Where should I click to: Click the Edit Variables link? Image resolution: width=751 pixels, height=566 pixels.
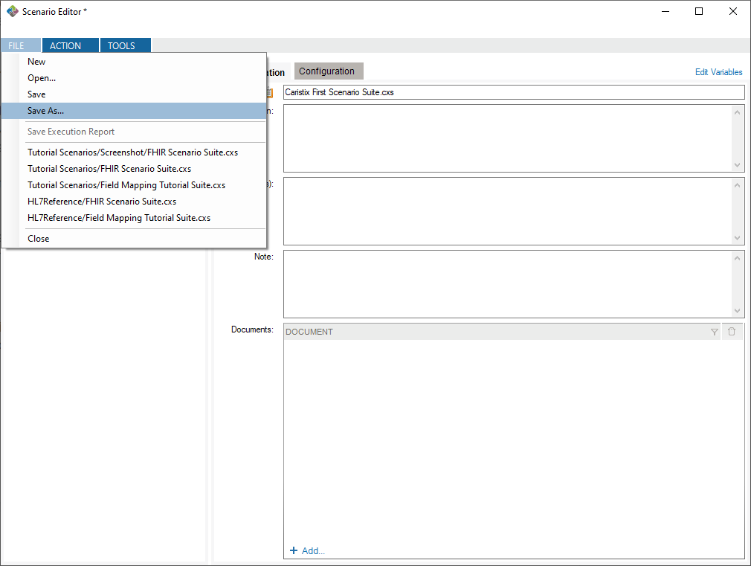718,71
